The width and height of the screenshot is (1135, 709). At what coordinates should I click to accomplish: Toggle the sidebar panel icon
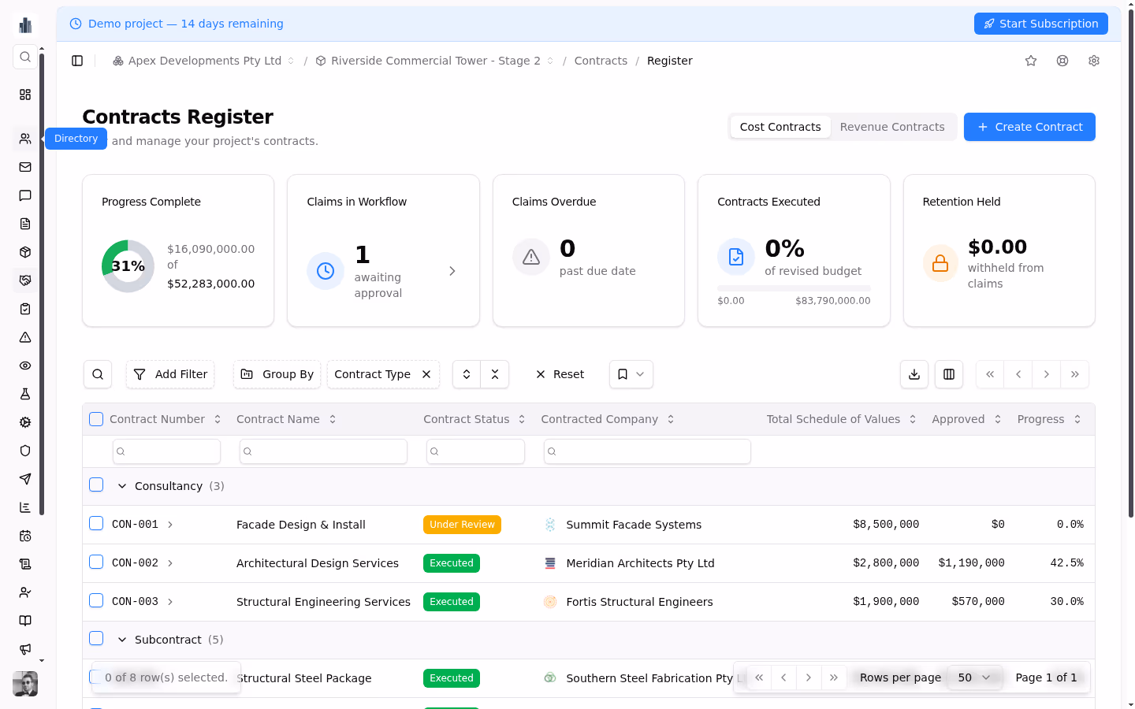click(x=77, y=61)
